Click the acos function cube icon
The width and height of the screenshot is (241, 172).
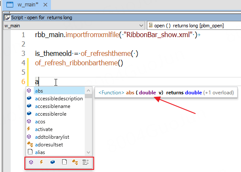point(29,121)
